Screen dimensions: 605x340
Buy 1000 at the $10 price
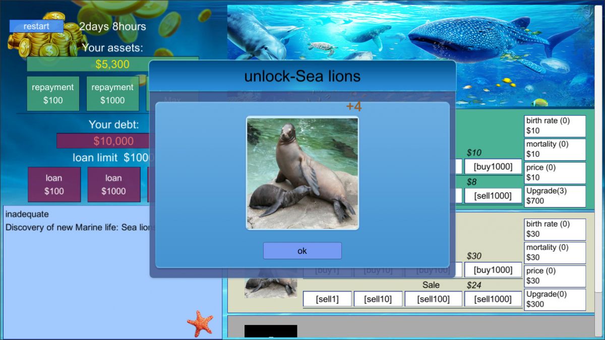coord(493,167)
